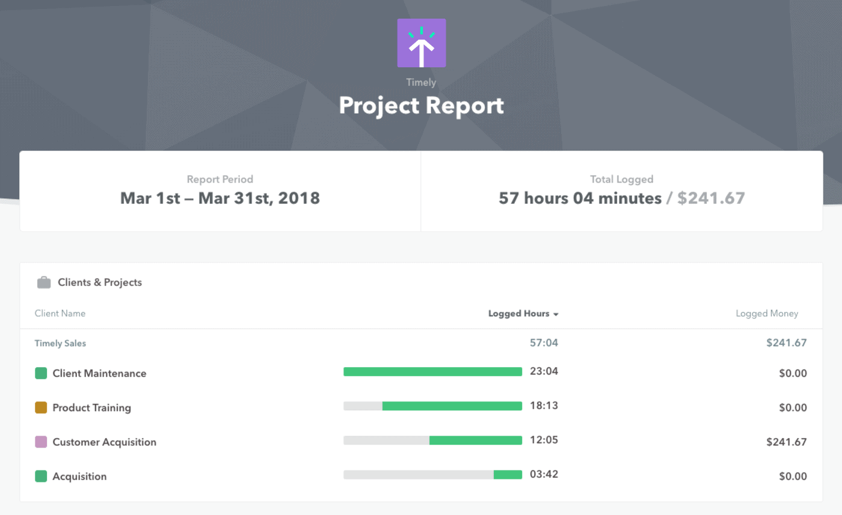This screenshot has width=842, height=515.
Task: Select the pink square icon for Customer Acquisition
Action: [x=40, y=441]
